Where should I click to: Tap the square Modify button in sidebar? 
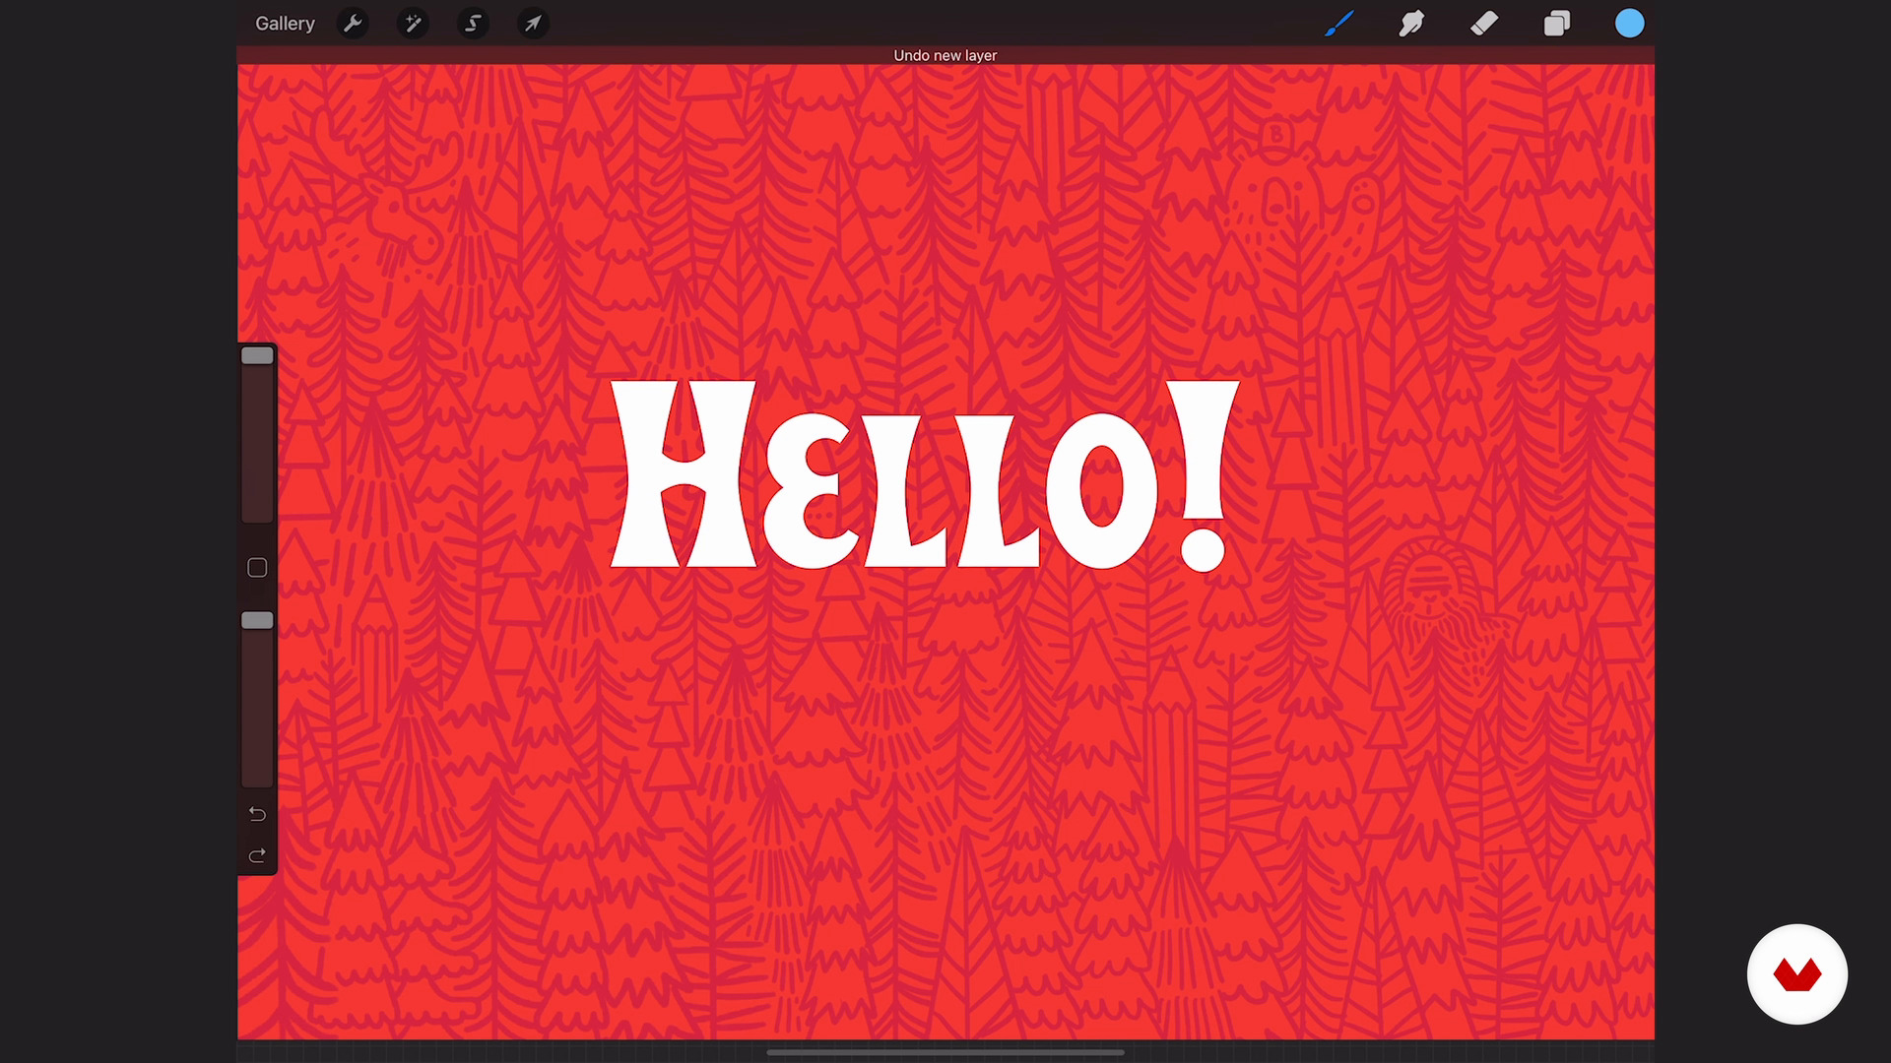pyautogui.click(x=257, y=568)
